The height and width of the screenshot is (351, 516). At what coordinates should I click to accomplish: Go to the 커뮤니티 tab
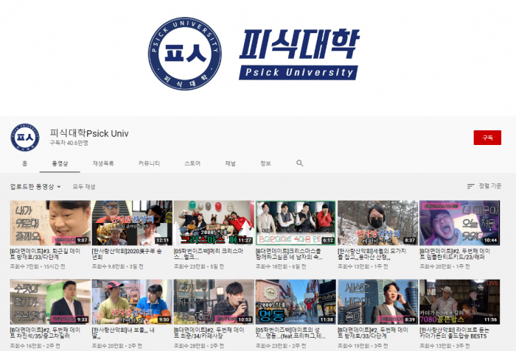point(149,163)
